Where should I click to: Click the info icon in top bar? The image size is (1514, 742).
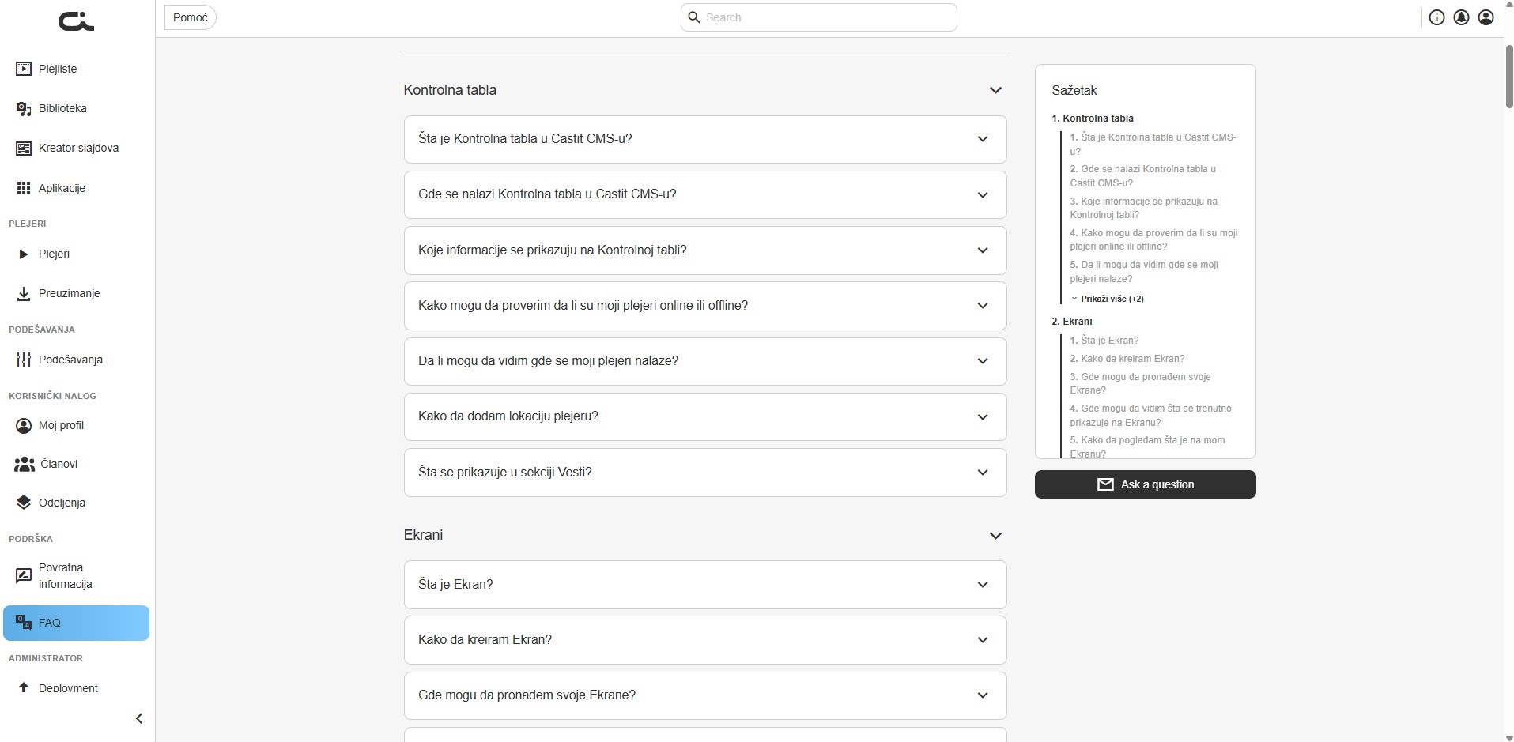pyautogui.click(x=1437, y=17)
